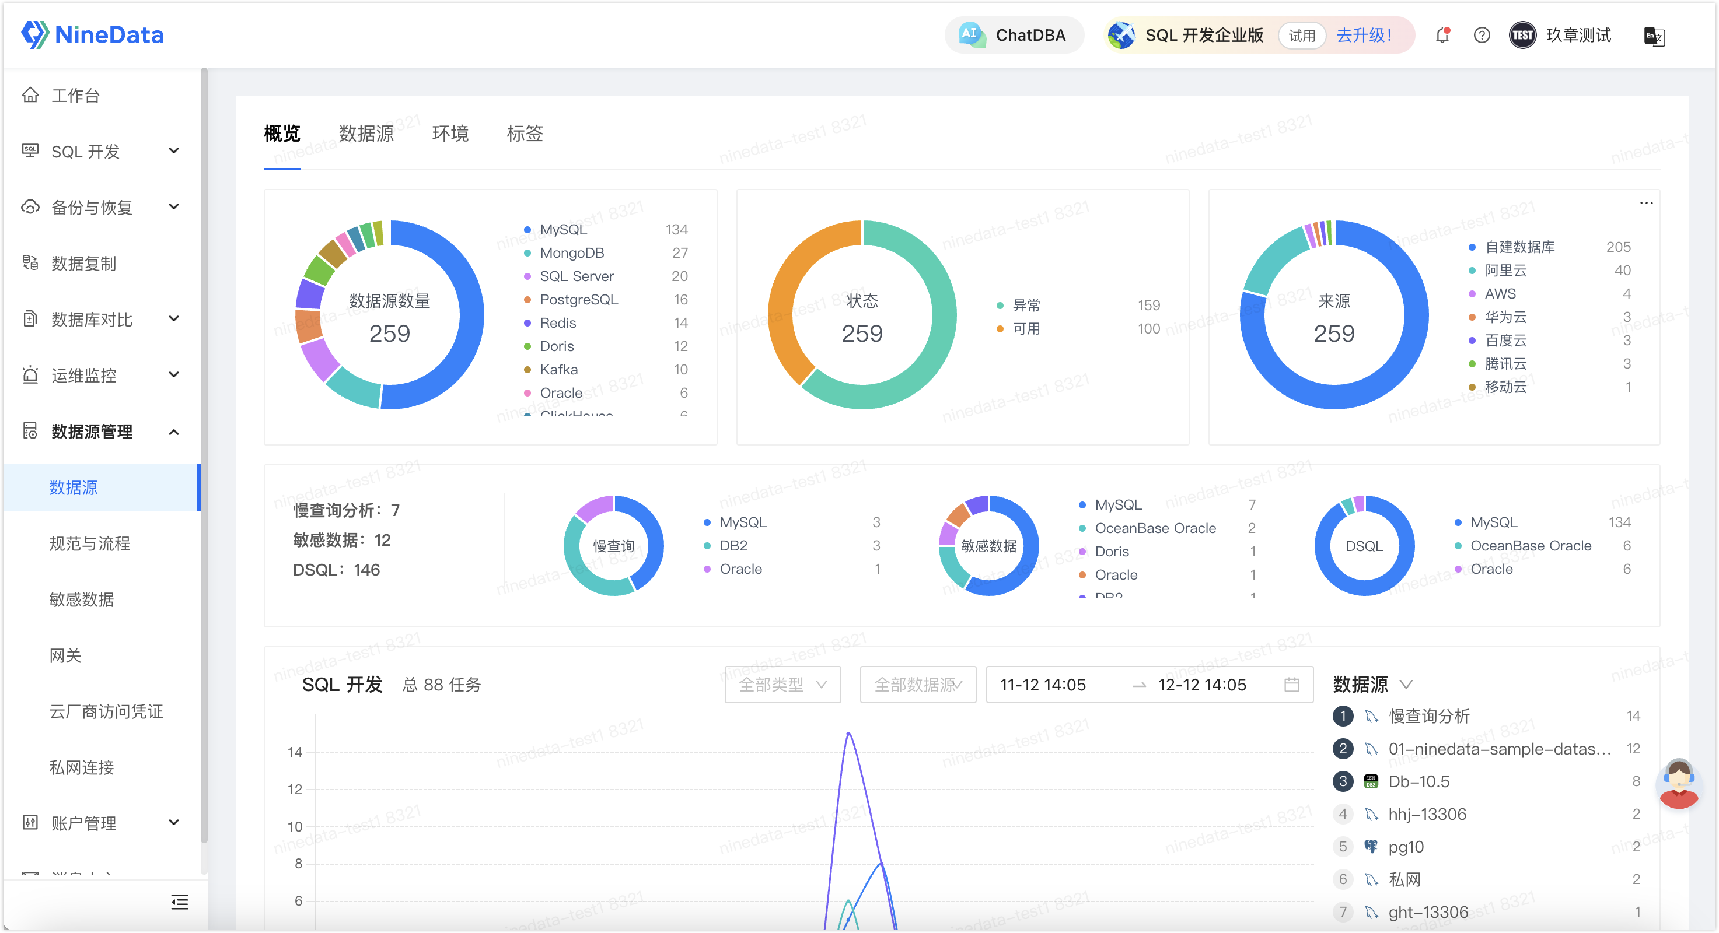Switch to the 数据源 tab

366,134
